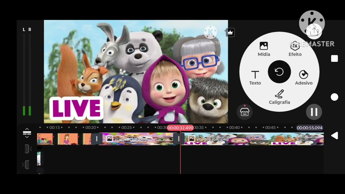Image resolution: width=345 pixels, height=194 pixels.
Task: Click the center undo circular arrow button
Action: [279, 72]
